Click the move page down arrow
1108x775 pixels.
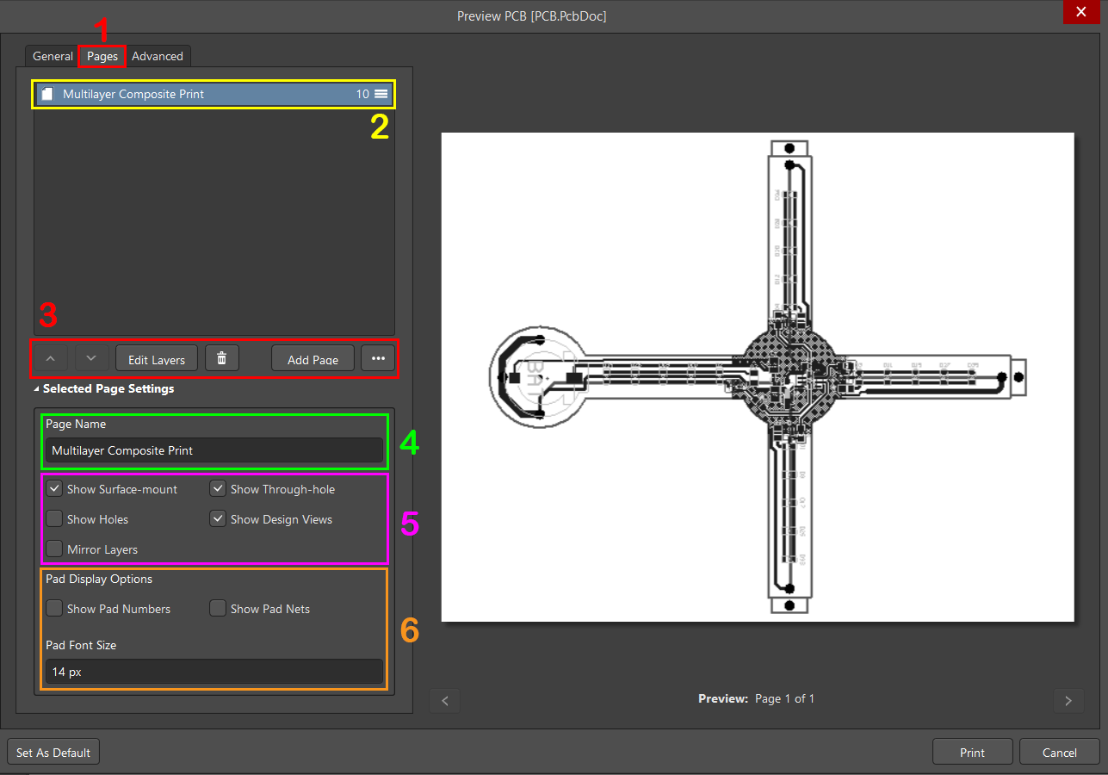coord(91,358)
